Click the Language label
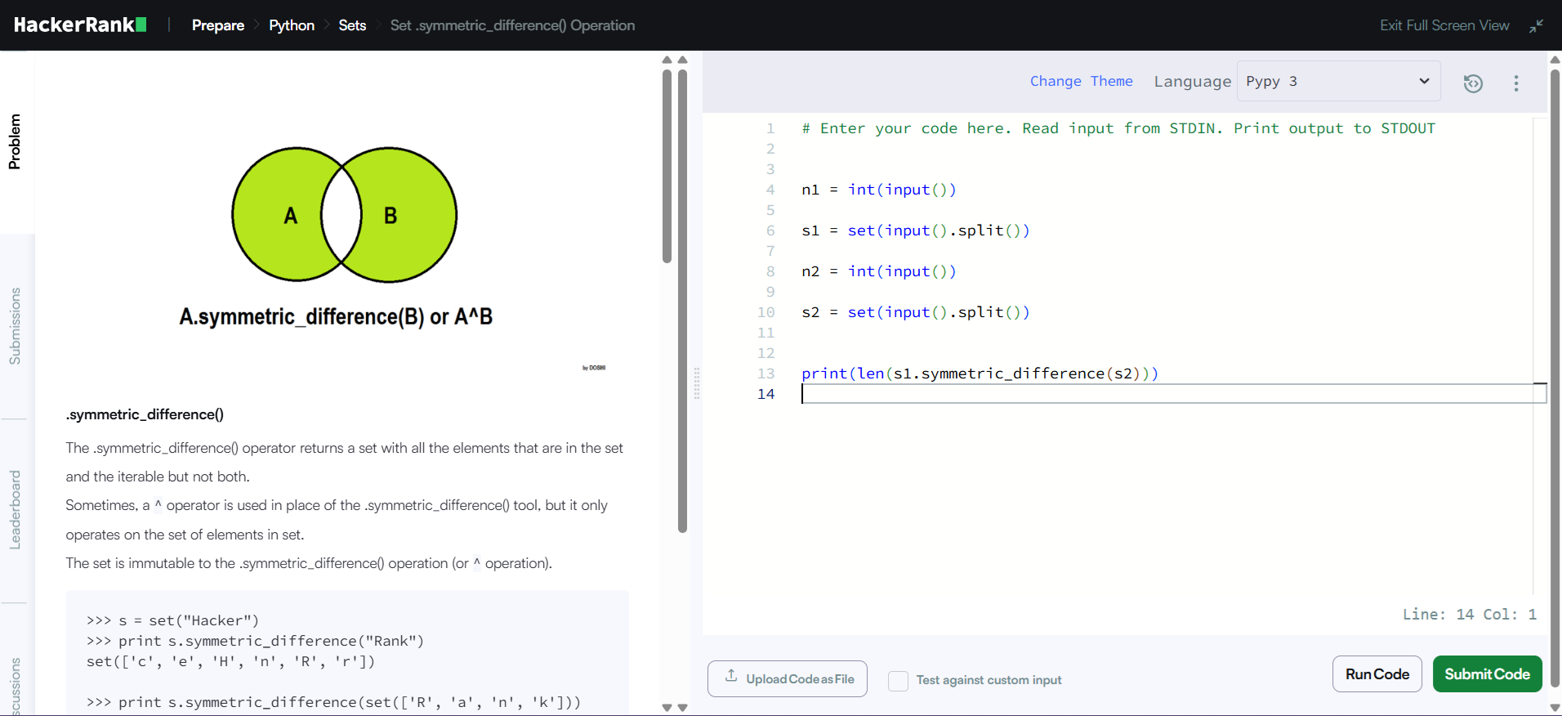The width and height of the screenshot is (1562, 716). click(x=1192, y=81)
